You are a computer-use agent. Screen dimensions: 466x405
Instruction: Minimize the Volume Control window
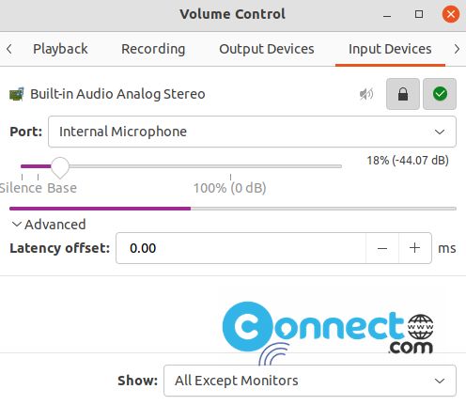[387, 14]
